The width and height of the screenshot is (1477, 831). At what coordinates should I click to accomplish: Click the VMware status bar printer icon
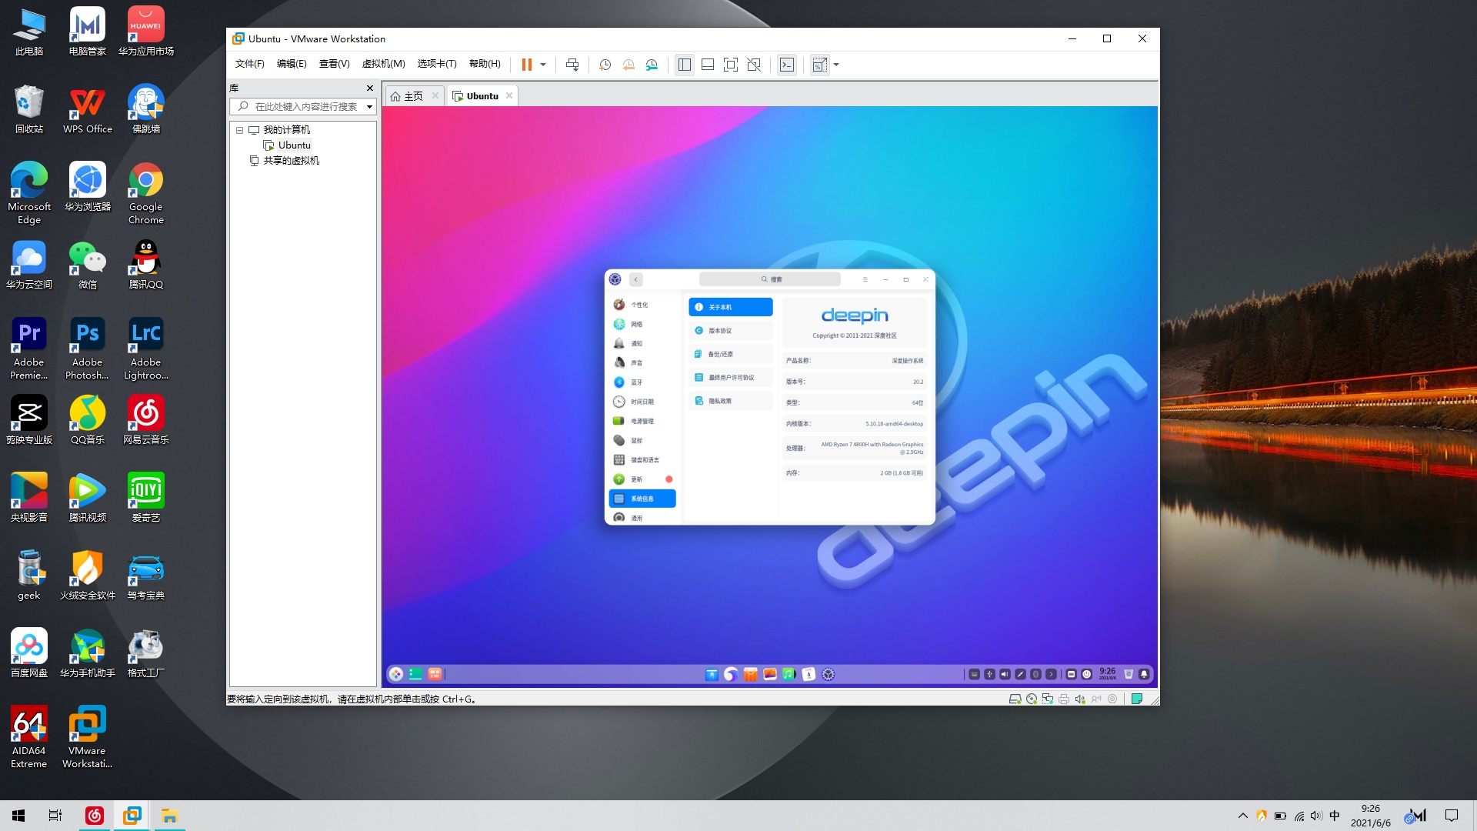[1064, 699]
